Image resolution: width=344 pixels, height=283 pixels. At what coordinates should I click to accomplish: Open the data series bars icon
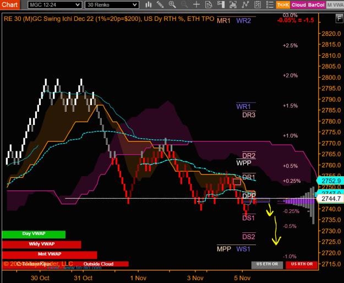click(233, 4)
